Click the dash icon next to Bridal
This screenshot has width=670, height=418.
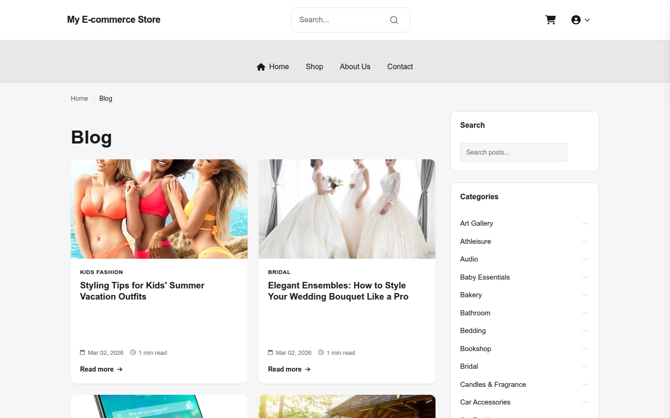coord(586,366)
